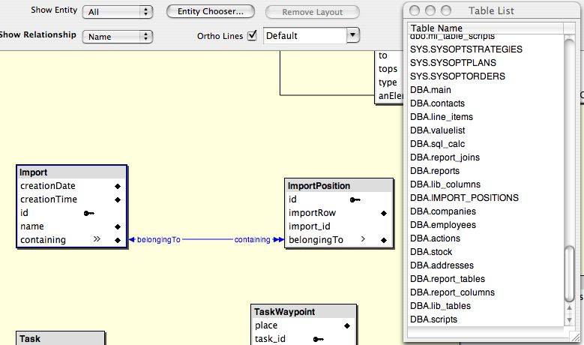
Task: Select SYS.SYSOPTORDERS in Table List
Action: tap(457, 76)
